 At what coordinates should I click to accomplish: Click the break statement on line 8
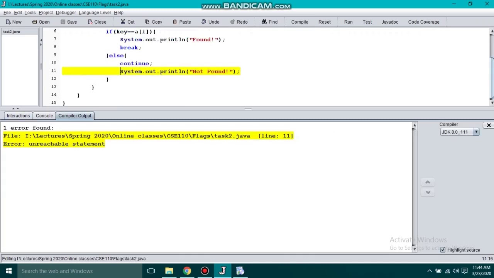coord(130,47)
